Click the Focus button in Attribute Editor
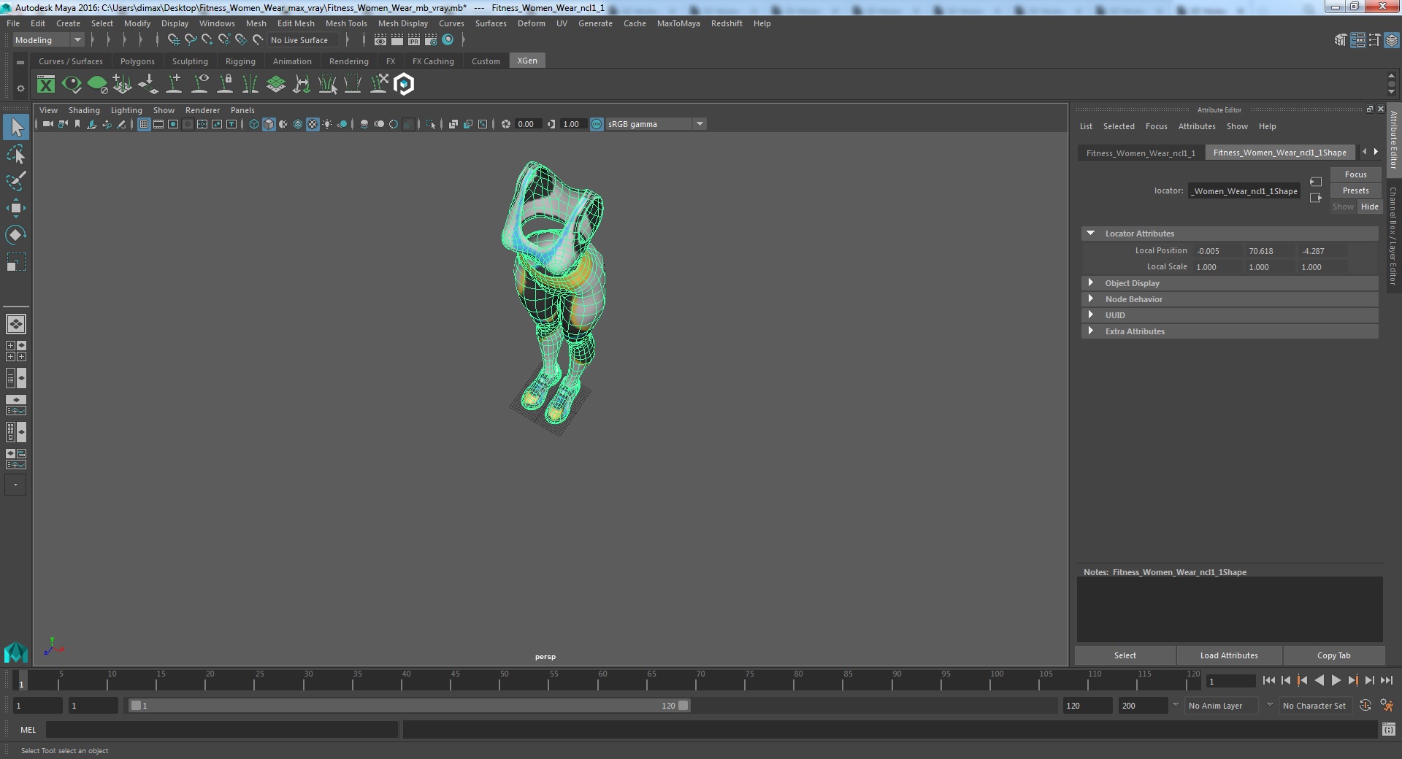 tap(1355, 174)
